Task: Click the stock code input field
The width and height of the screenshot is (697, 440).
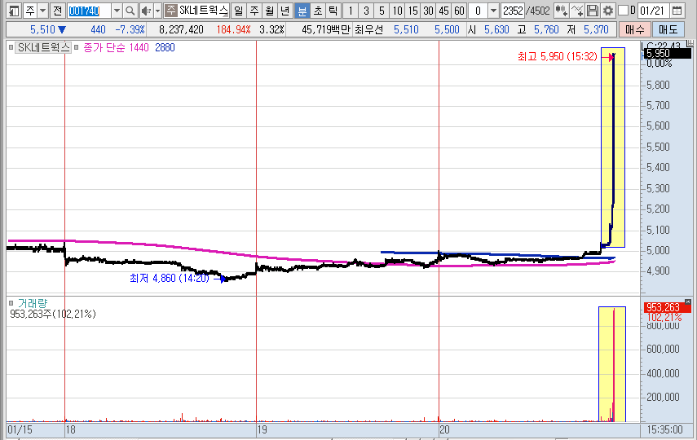Action: click(x=88, y=11)
